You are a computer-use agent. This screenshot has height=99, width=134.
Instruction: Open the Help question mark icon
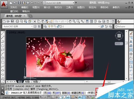click(113, 21)
